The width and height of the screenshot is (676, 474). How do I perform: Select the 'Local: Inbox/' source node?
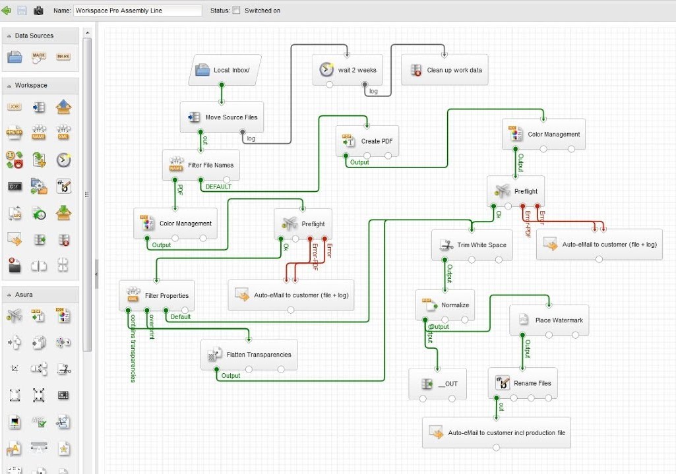point(225,70)
